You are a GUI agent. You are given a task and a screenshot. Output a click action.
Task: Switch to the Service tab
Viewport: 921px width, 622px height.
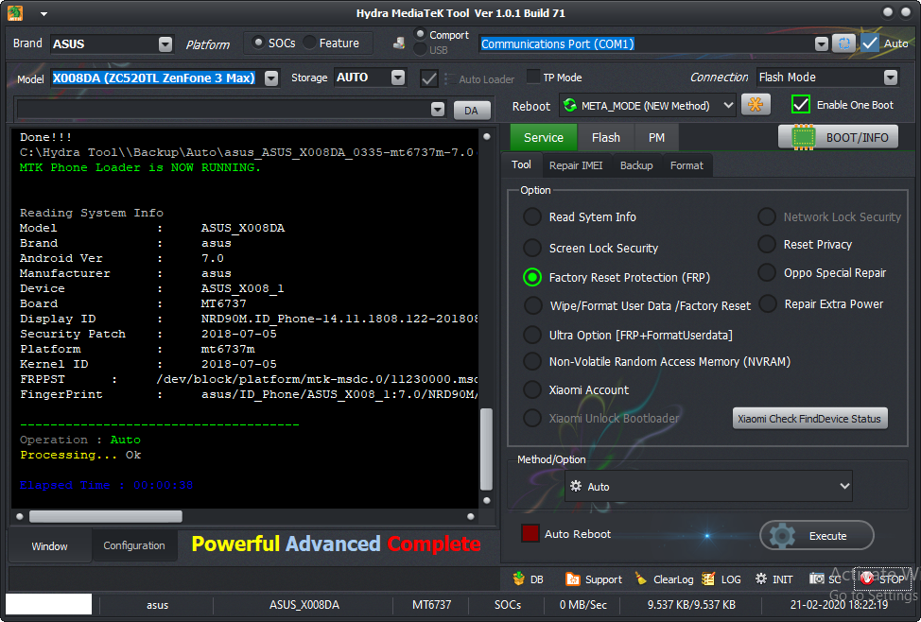544,137
